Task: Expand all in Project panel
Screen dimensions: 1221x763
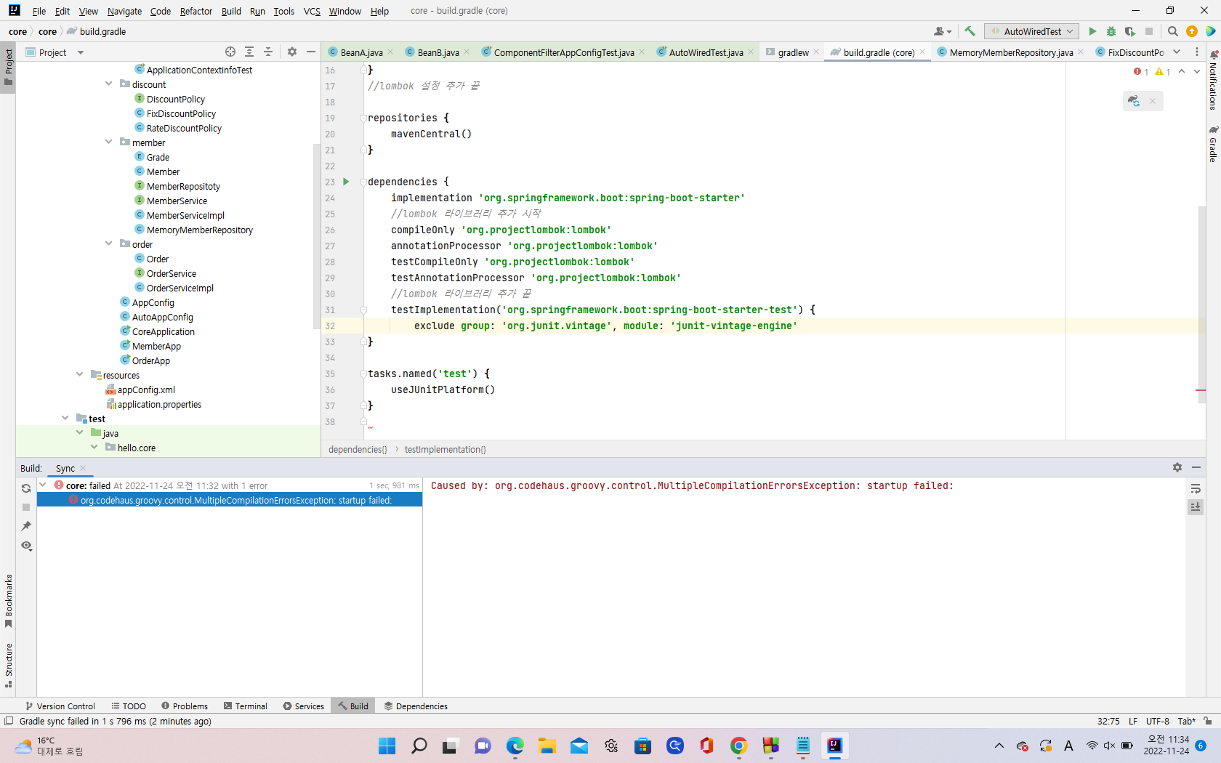Action: (249, 52)
